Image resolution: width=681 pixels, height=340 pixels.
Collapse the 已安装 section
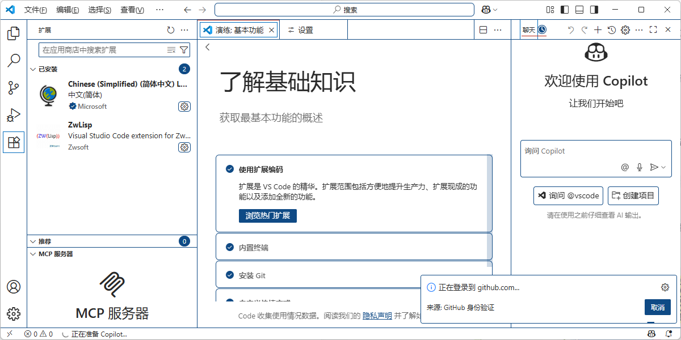tap(33, 69)
